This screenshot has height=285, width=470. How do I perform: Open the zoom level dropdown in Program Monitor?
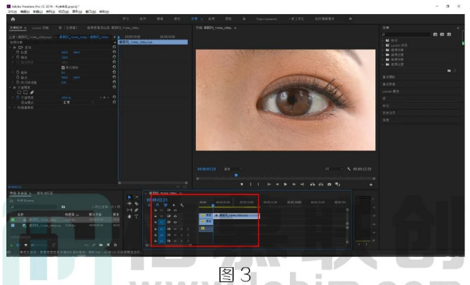coord(231,169)
